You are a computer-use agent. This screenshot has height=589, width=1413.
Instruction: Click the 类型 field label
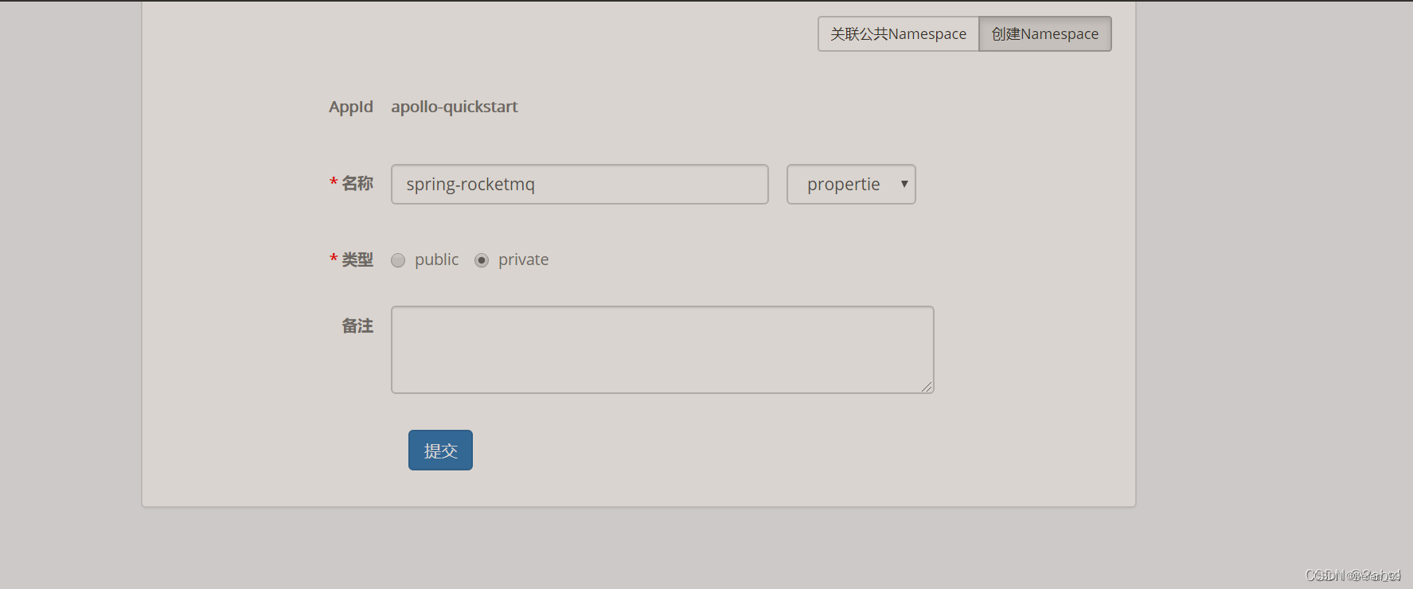point(357,260)
